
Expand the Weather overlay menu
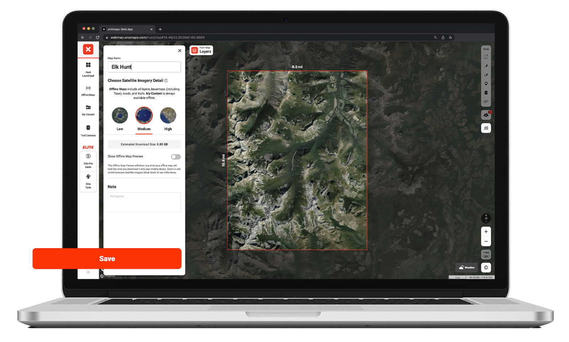467,267
